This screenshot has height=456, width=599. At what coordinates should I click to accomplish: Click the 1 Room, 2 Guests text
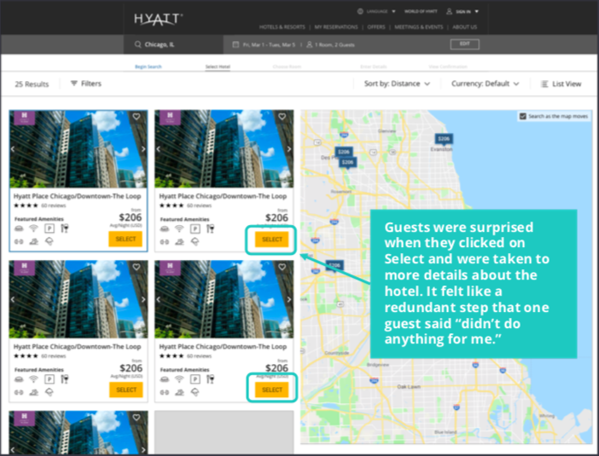point(334,45)
